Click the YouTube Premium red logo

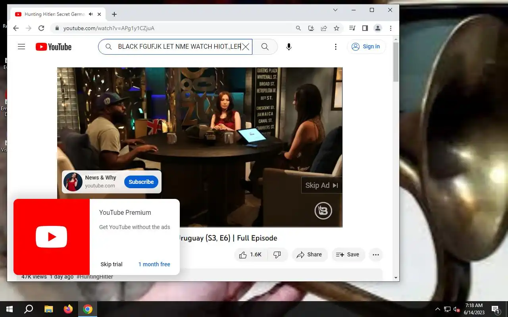click(x=52, y=237)
